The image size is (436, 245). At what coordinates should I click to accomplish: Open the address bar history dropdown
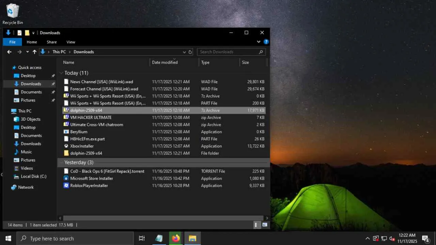point(184,52)
